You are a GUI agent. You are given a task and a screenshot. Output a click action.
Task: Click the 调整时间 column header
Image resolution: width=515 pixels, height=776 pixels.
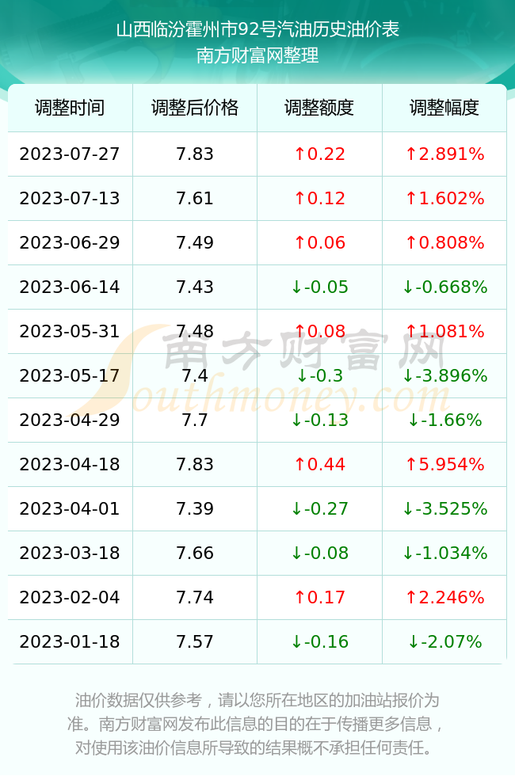70,108
